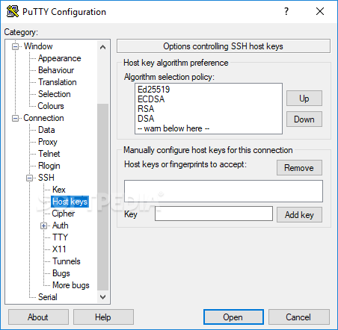The width and height of the screenshot is (338, 330).
Task: Open the Cipher category
Action: (x=63, y=214)
